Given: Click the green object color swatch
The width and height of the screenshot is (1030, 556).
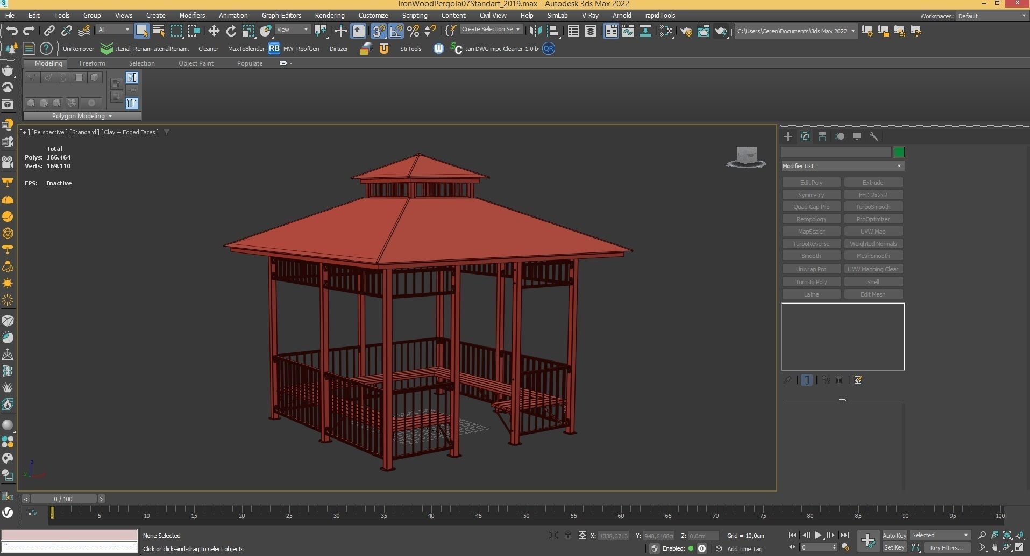Looking at the screenshot, I should coord(899,152).
